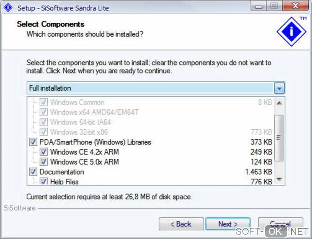Viewport: 312px width, 239px height.
Task: Click the component list scrollbar thumb
Action: click(279, 138)
